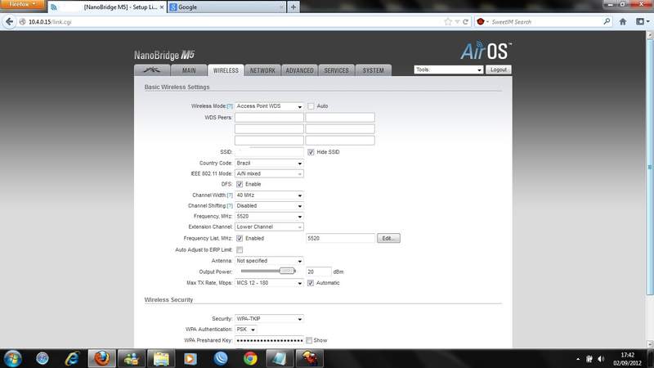Open the WPA Authentication dropdown
The height and width of the screenshot is (368, 654).
[246, 330]
